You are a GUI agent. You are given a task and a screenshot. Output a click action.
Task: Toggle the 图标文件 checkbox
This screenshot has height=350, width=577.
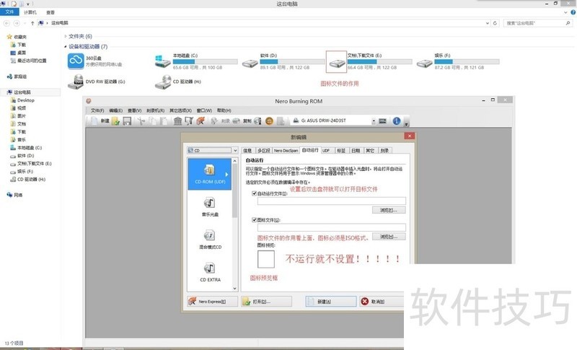point(254,219)
